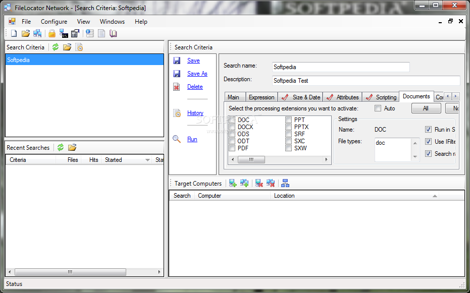
Task: Switch to the Attributes tab
Action: (x=343, y=97)
